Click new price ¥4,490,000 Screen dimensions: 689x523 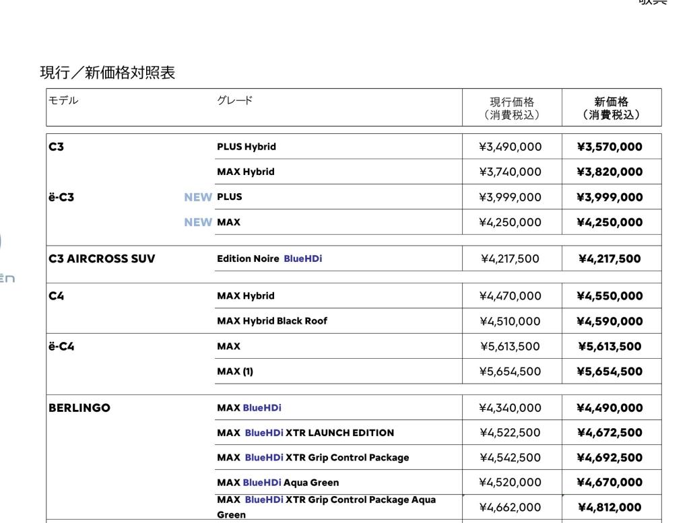click(610, 408)
